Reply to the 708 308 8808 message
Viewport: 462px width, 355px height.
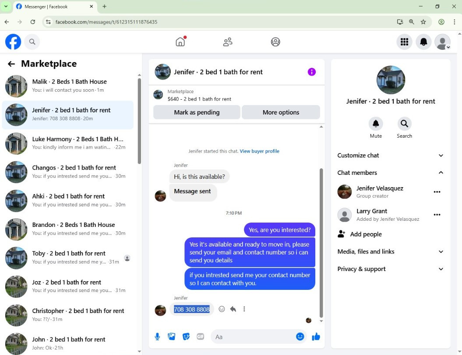233,309
